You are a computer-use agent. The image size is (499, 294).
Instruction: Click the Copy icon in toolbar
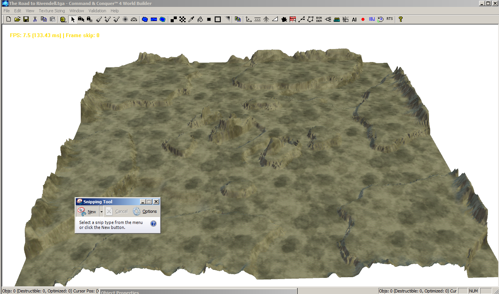[44, 19]
